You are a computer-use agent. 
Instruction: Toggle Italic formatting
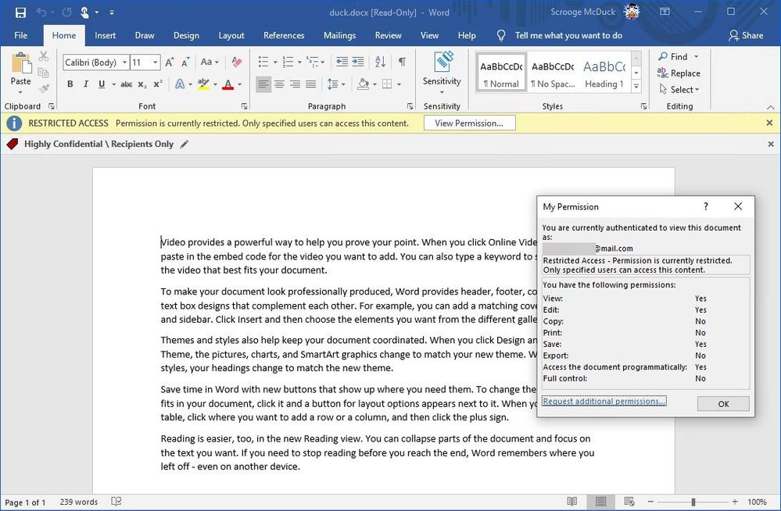click(x=86, y=84)
